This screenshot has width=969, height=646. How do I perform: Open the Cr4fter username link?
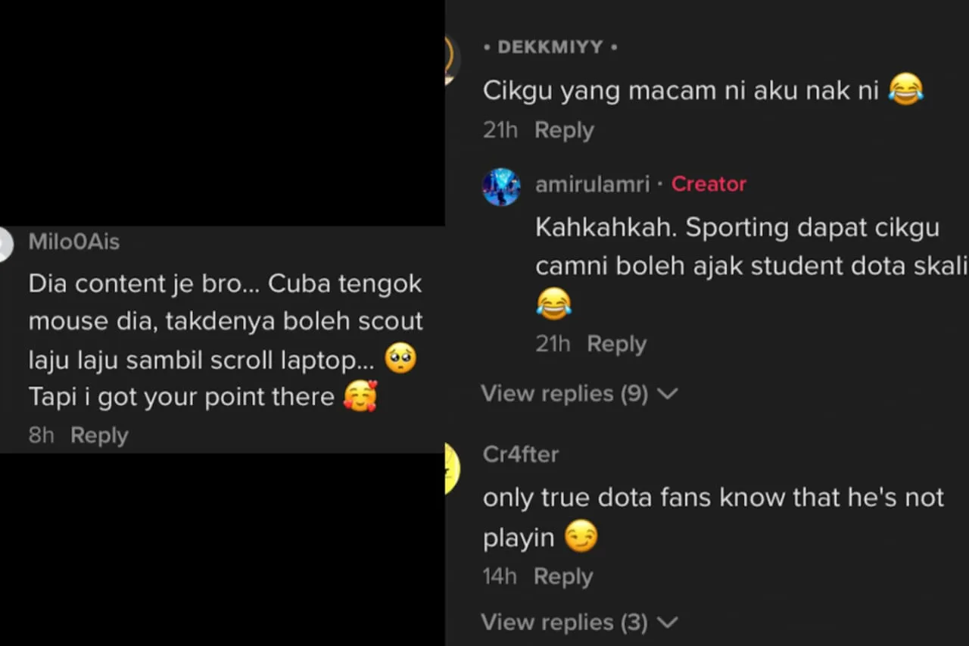click(521, 454)
